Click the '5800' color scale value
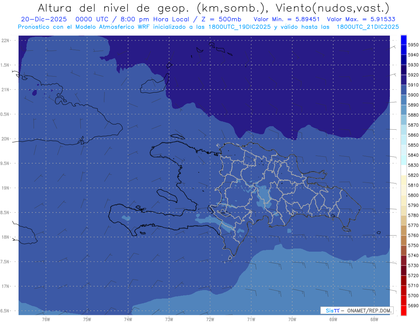 (413, 195)
